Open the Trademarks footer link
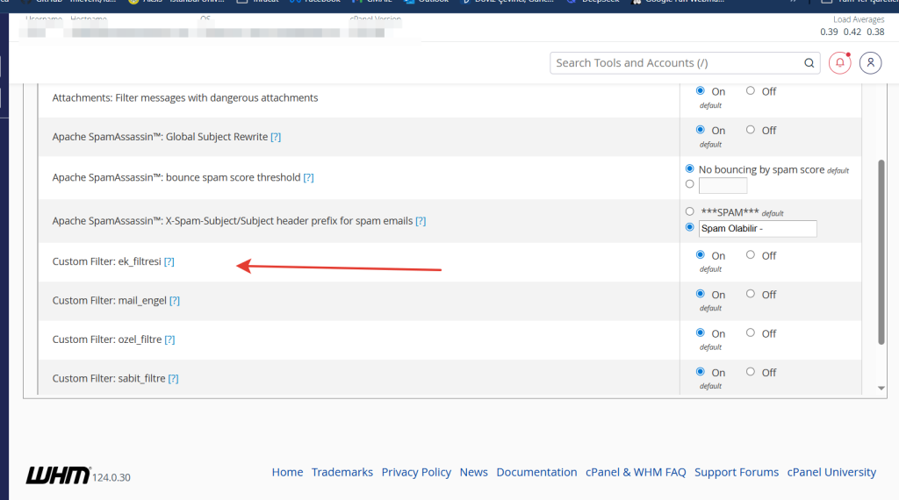 point(342,472)
